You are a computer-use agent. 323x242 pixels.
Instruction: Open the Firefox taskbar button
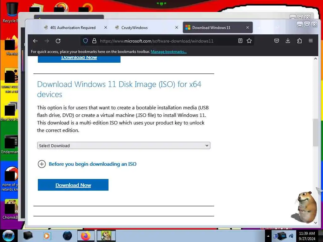(x=86, y=236)
